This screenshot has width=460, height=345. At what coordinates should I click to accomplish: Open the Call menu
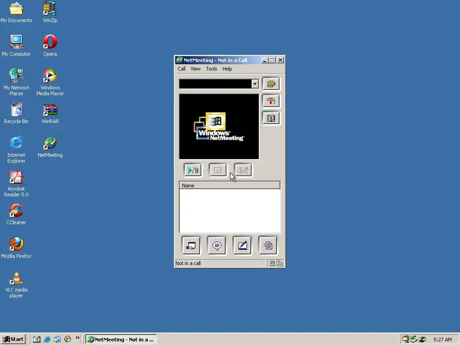pyautogui.click(x=181, y=69)
